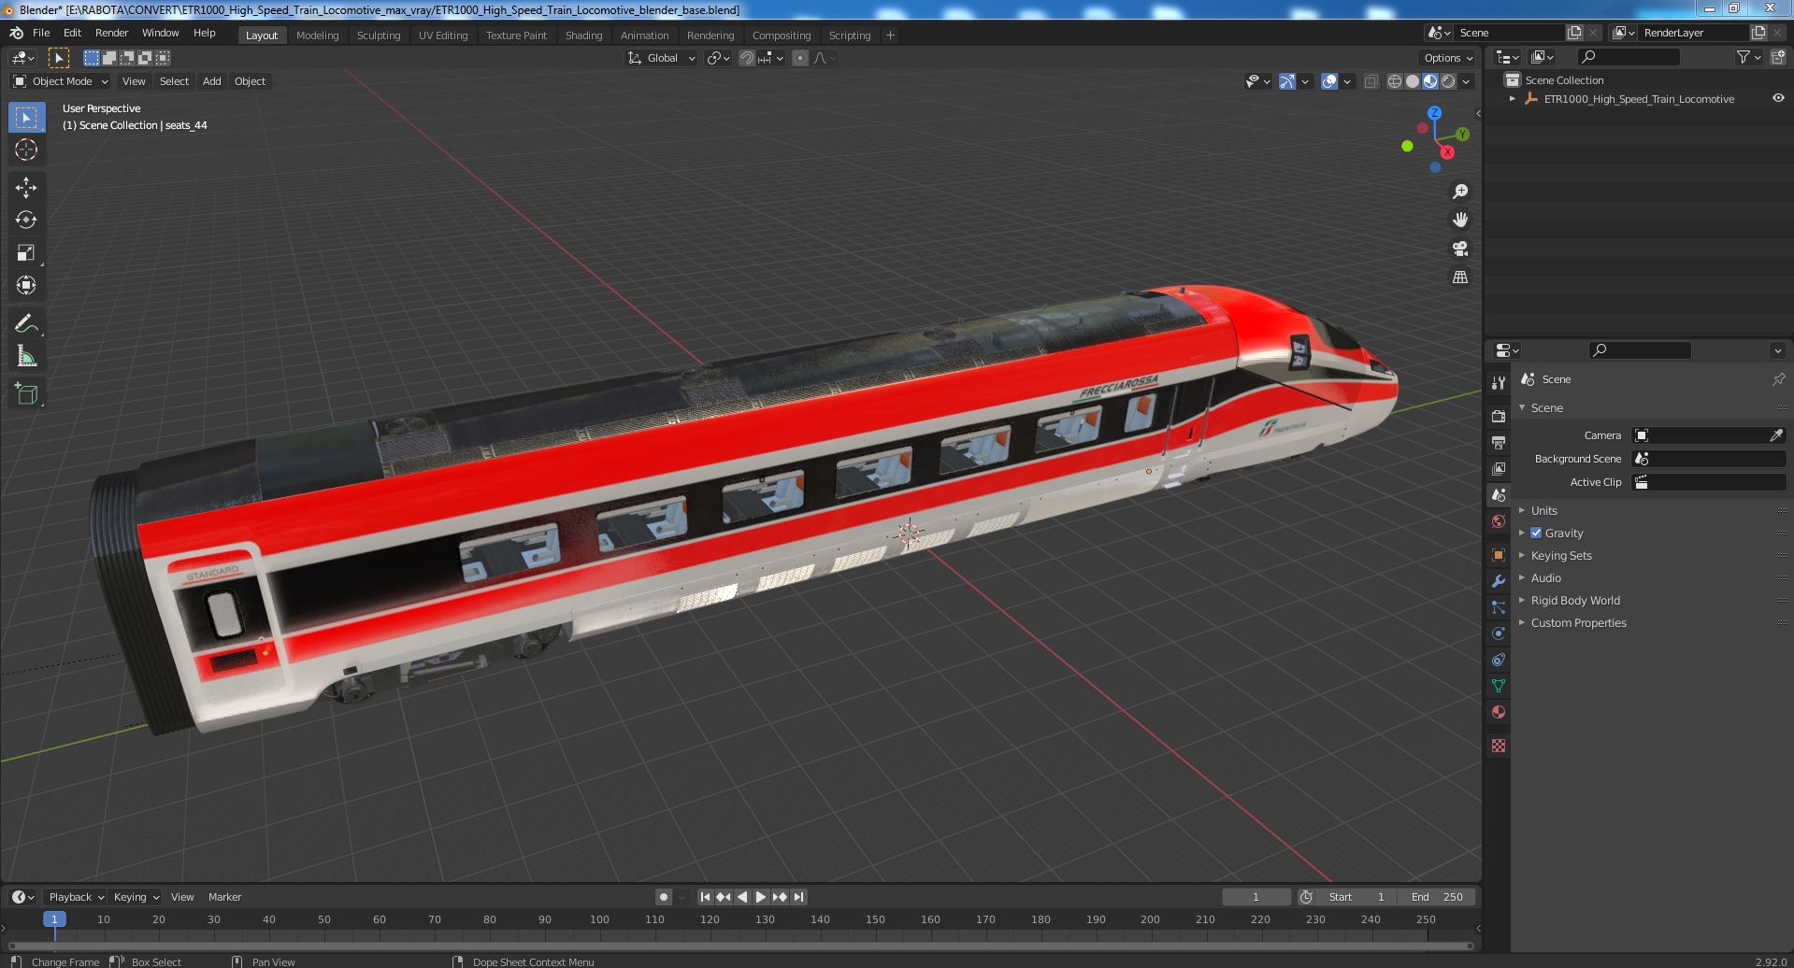The width and height of the screenshot is (1794, 968).
Task: Click the pan view hand icon
Action: point(1459,220)
